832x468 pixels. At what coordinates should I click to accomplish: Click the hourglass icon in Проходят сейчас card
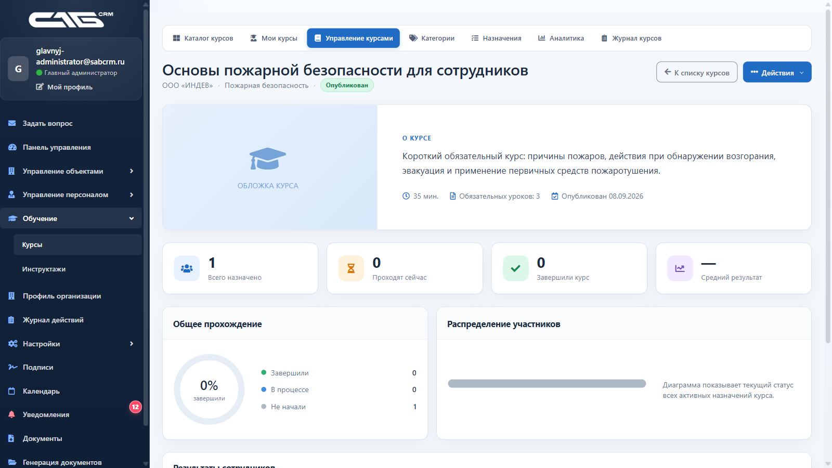pos(351,268)
